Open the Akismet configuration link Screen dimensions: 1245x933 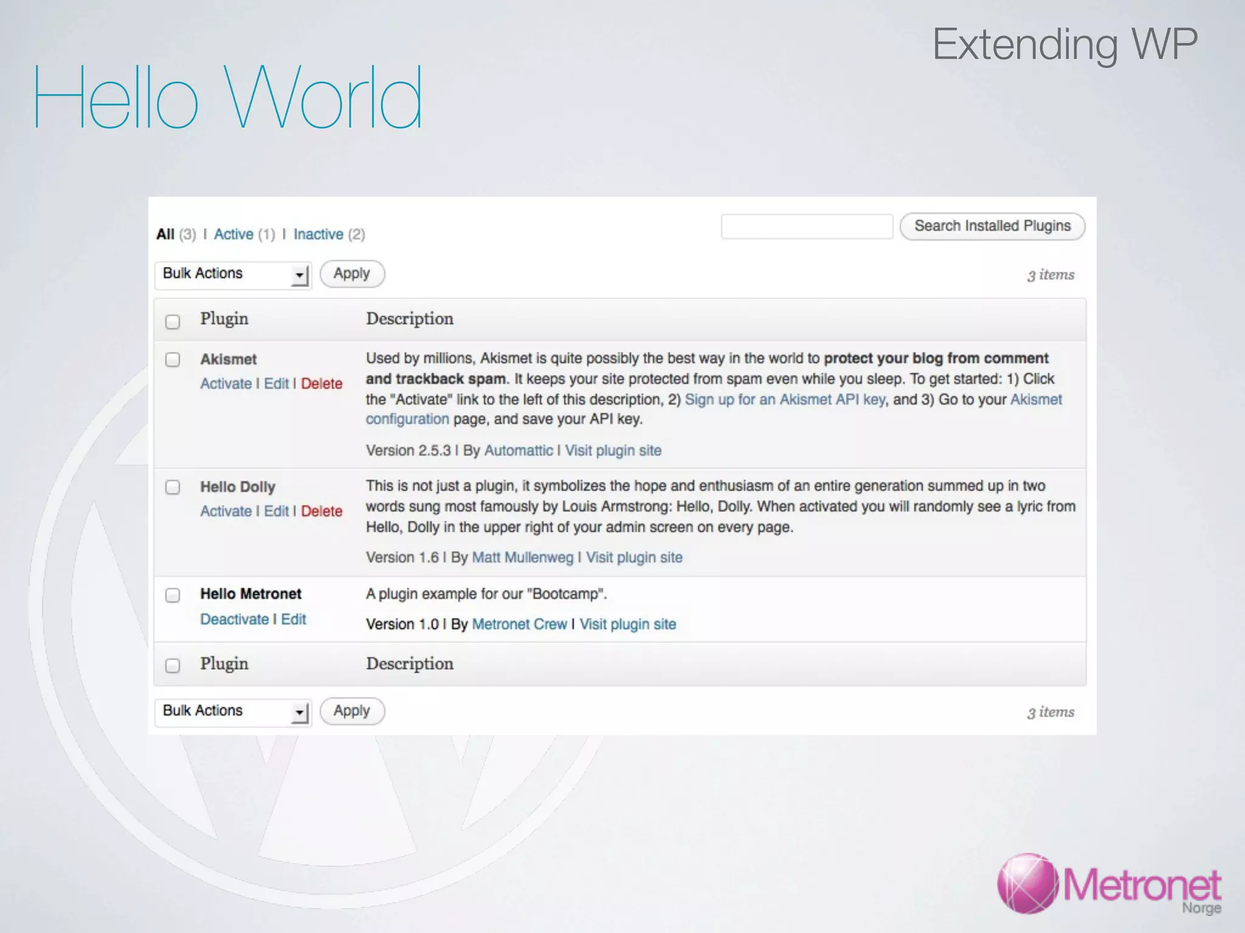coord(407,419)
